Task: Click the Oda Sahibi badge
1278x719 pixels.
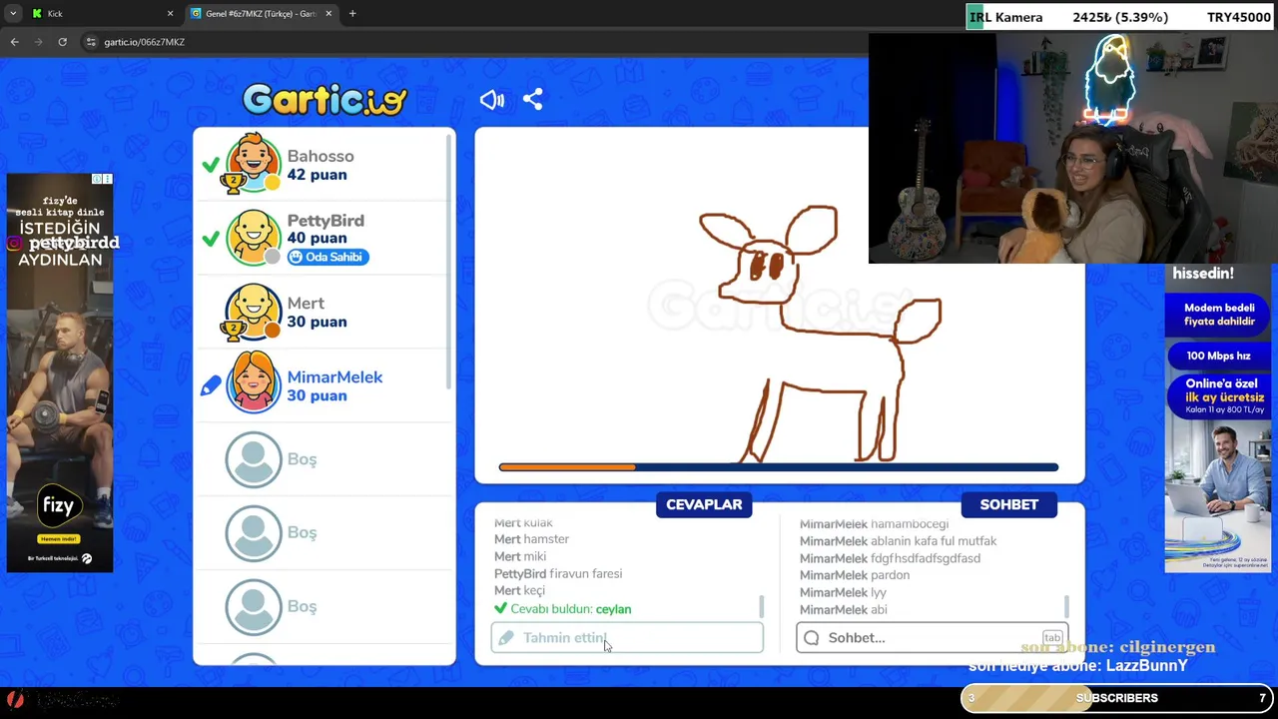Action: point(328,257)
